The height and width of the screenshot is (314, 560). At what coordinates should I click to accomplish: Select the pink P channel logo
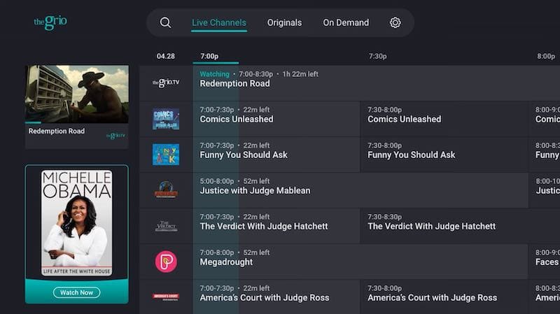click(x=166, y=262)
